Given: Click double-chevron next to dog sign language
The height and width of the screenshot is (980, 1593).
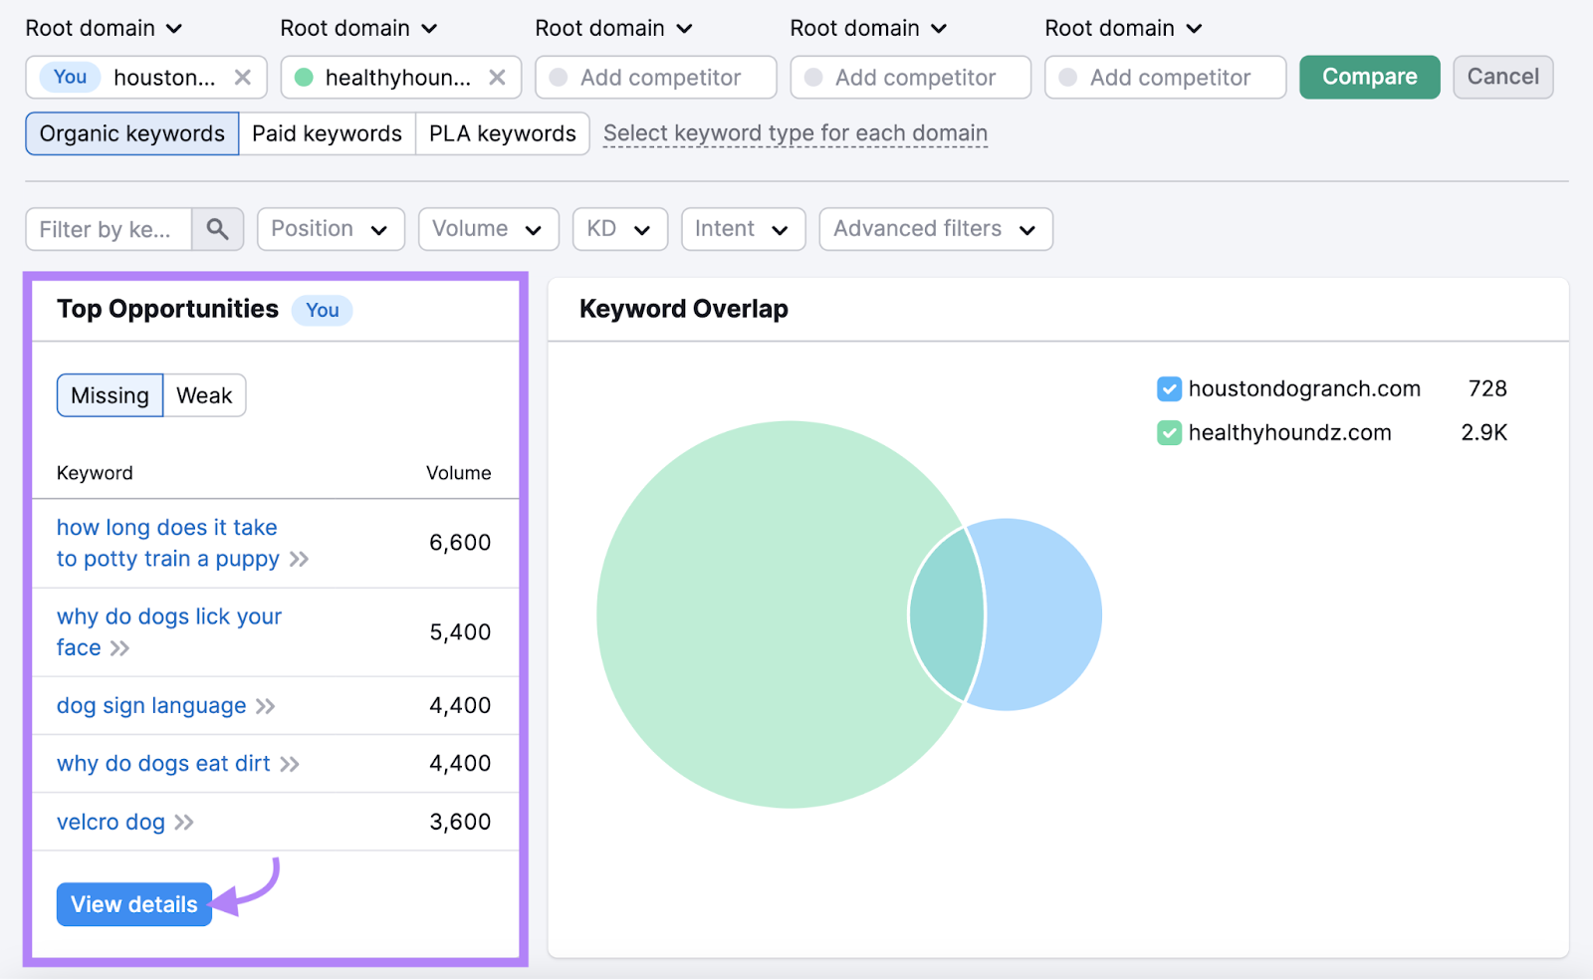Looking at the screenshot, I should pyautogui.click(x=265, y=706).
